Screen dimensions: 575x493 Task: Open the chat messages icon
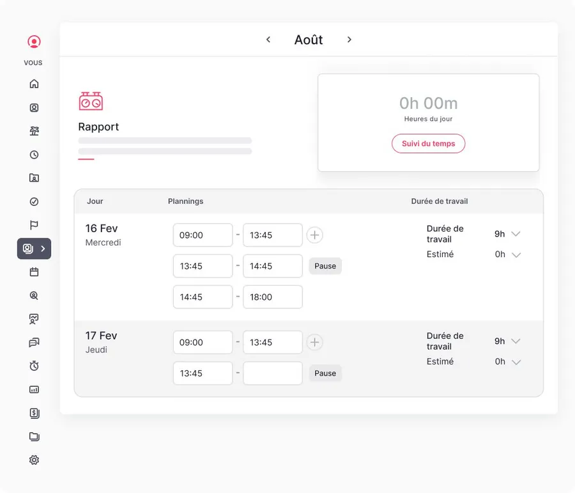[x=34, y=343]
